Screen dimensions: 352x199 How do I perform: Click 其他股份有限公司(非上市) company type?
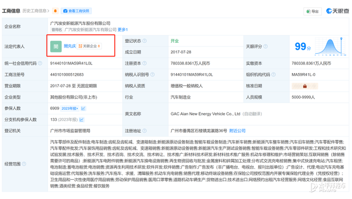[74, 97]
